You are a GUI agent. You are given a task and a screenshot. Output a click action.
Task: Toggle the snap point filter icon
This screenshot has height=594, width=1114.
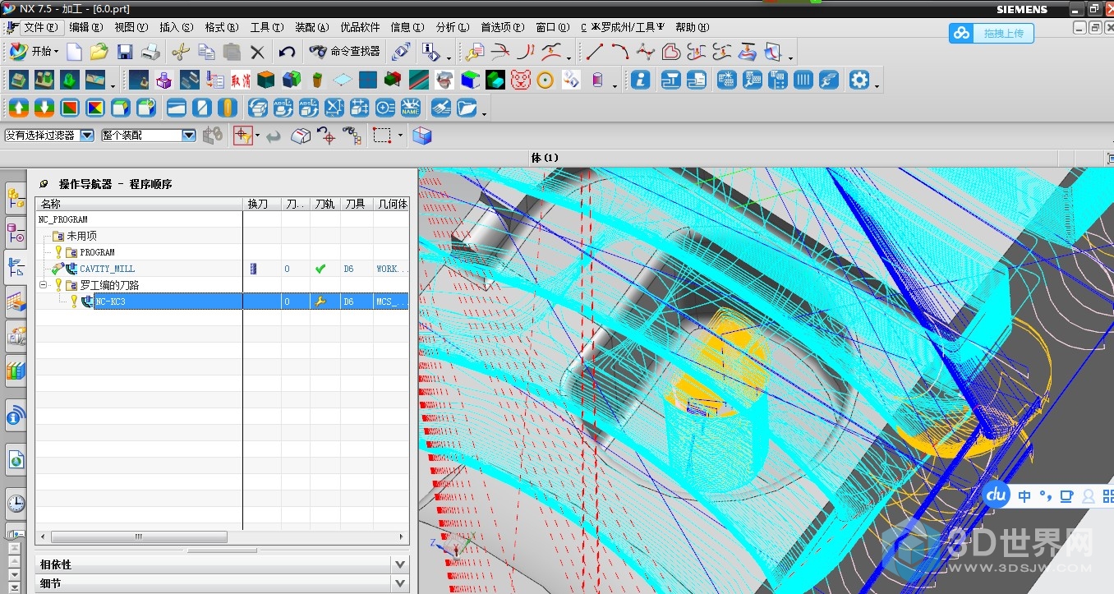242,136
